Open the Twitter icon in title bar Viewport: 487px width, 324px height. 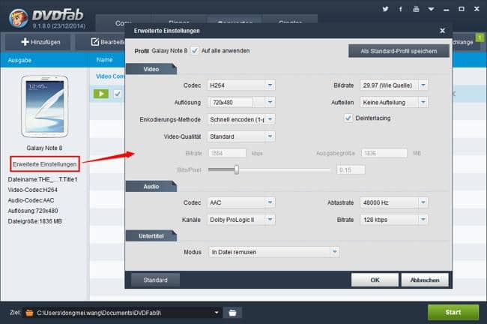(x=385, y=9)
